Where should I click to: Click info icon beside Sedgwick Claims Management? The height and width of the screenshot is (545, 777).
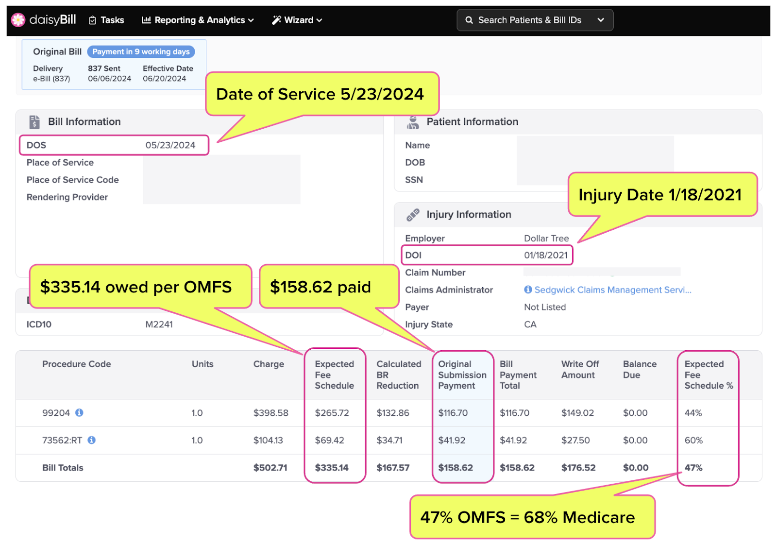(x=528, y=290)
